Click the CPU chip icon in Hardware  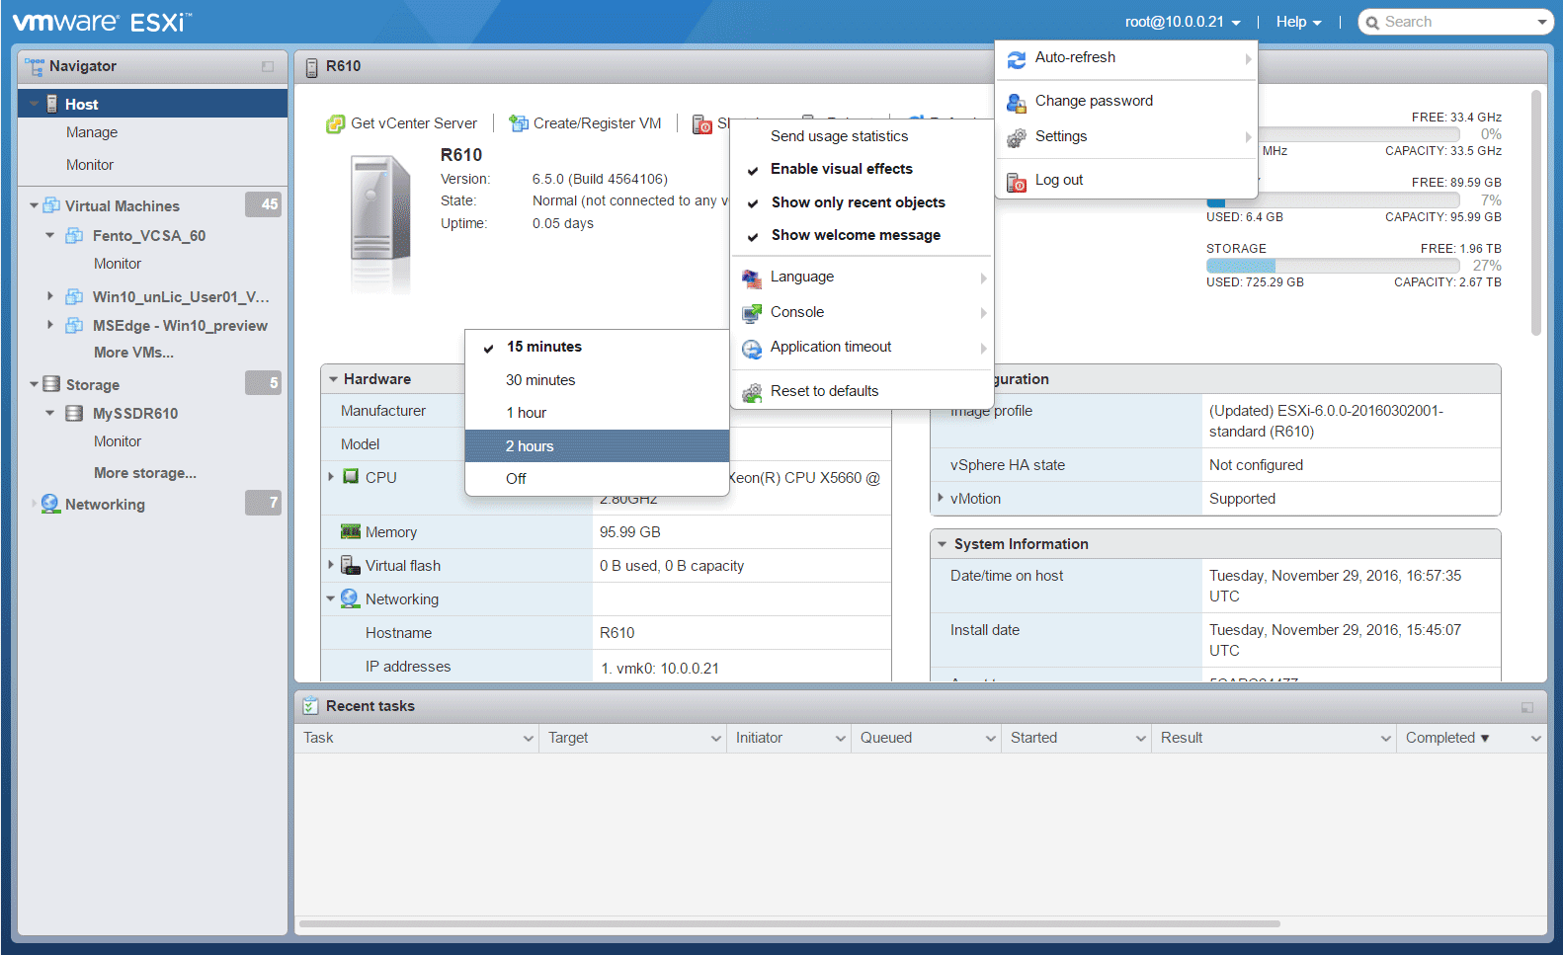[351, 476]
